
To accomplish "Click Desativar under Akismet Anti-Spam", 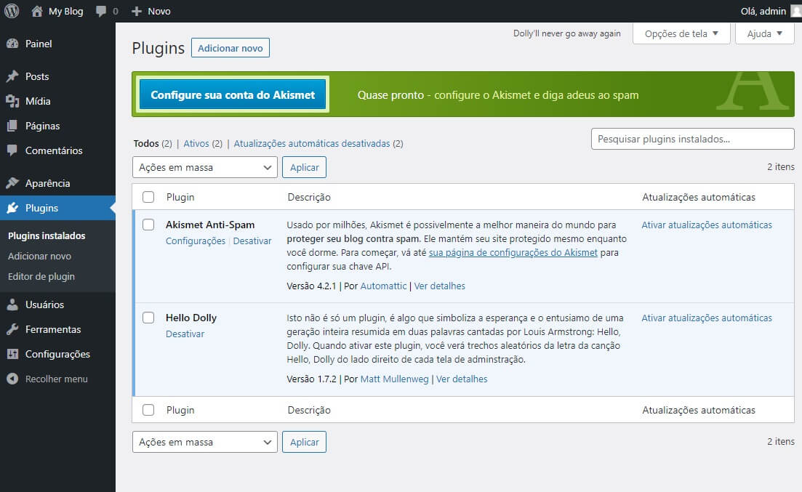I will tap(252, 241).
